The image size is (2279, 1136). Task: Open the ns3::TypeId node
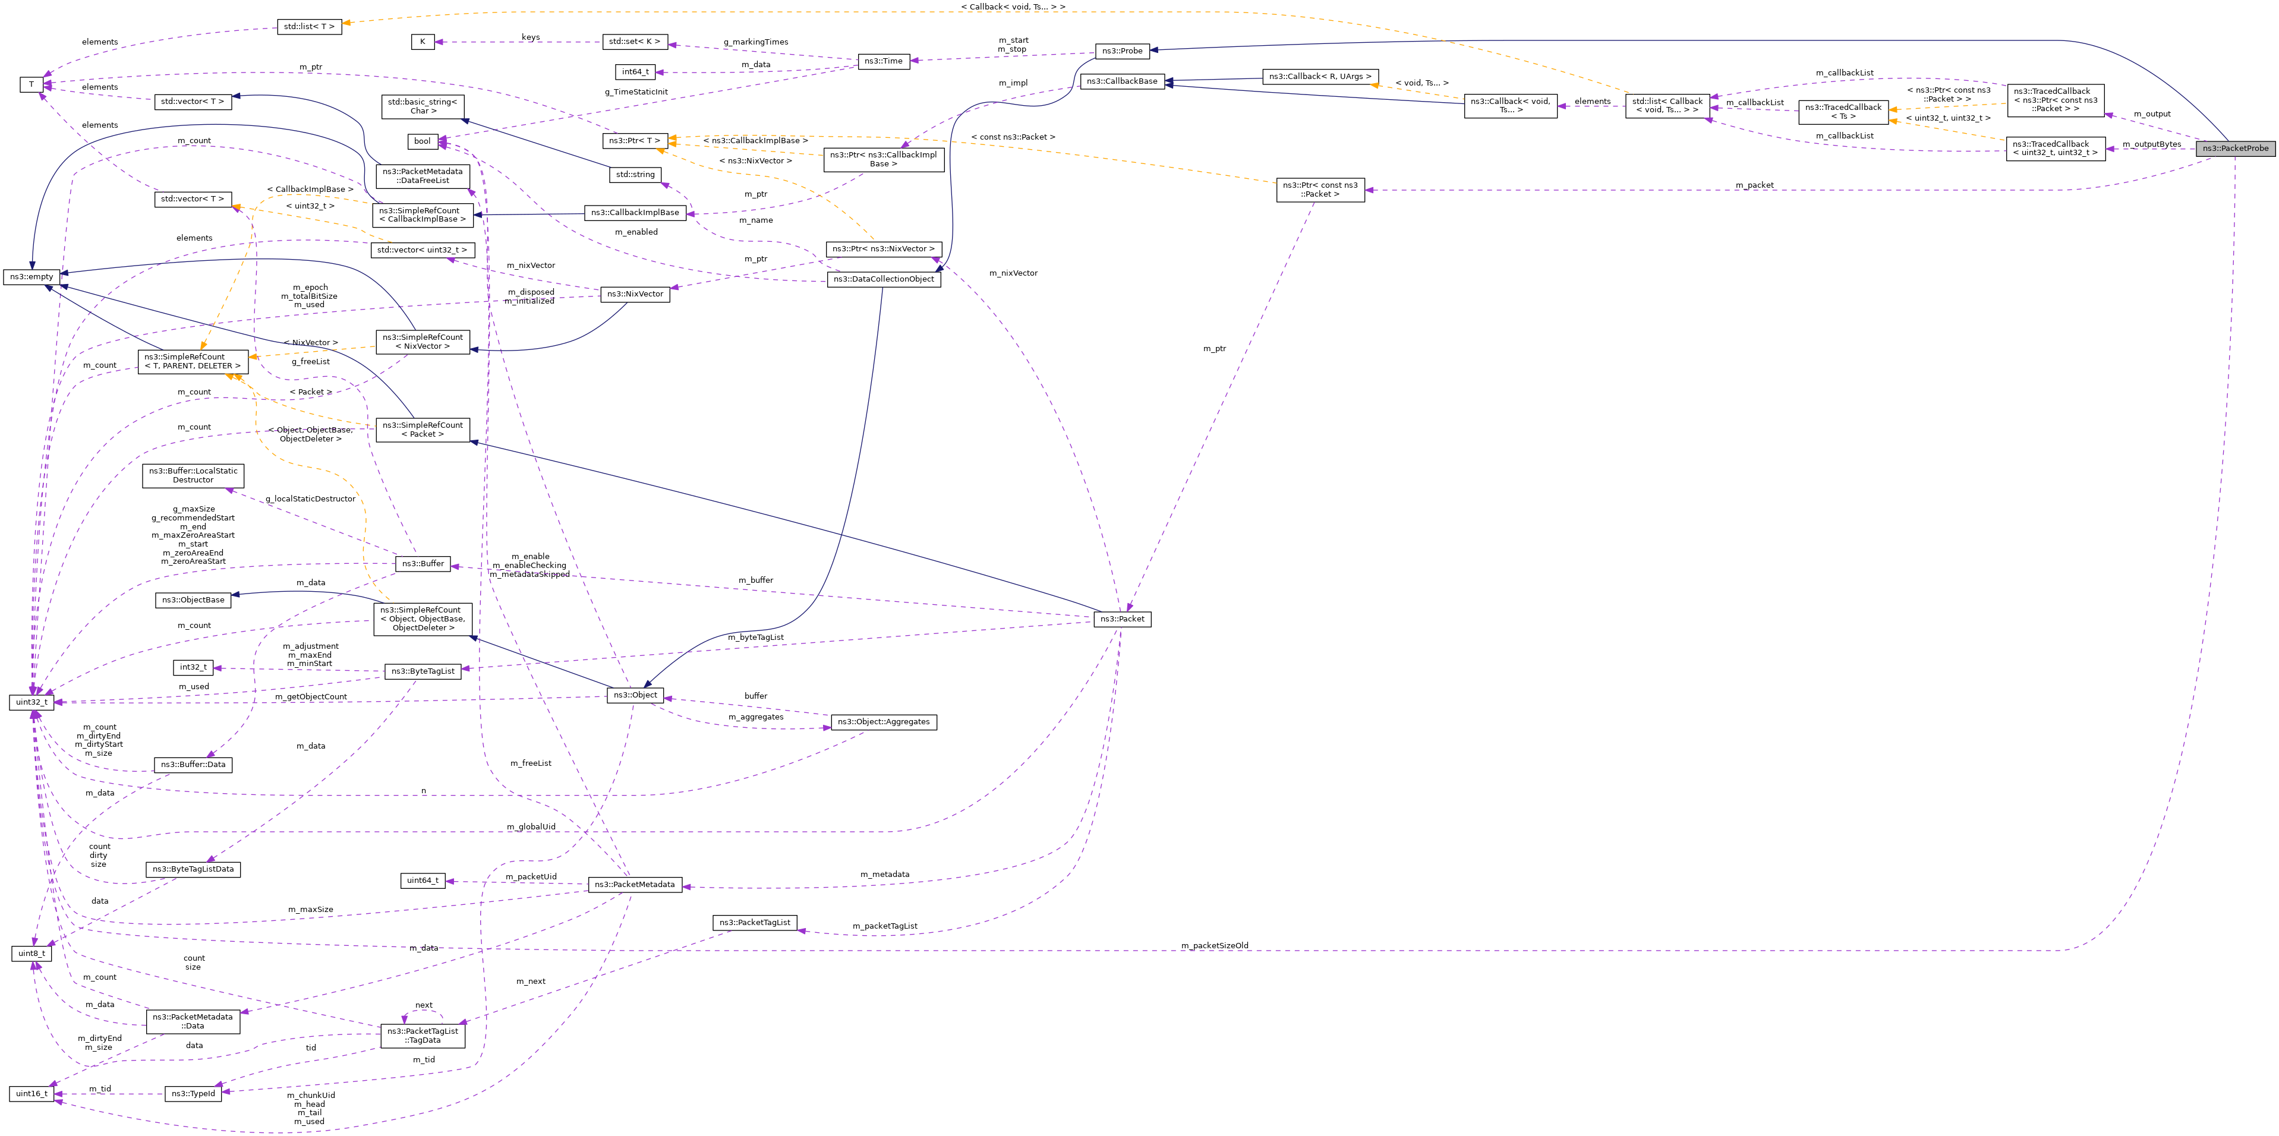coord(193,1094)
